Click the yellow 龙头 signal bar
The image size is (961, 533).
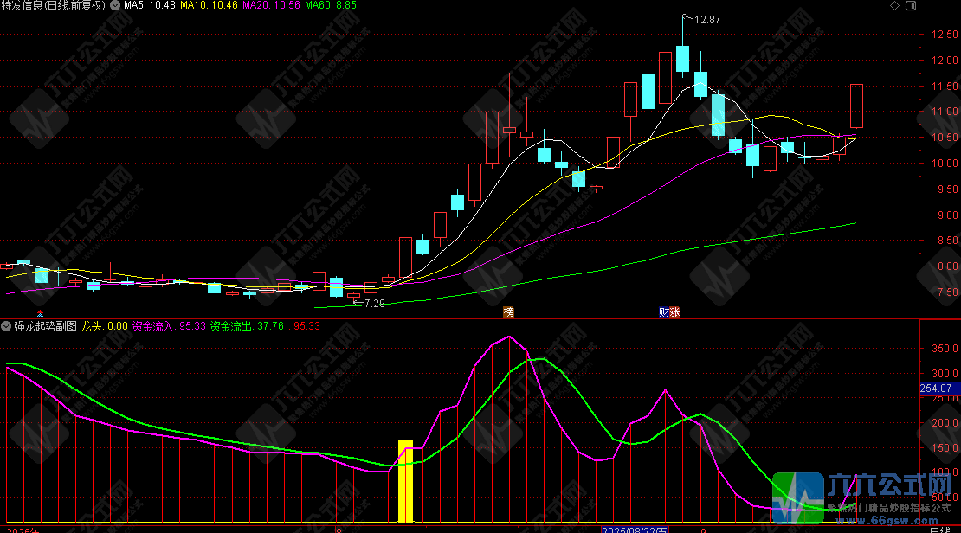click(405, 480)
